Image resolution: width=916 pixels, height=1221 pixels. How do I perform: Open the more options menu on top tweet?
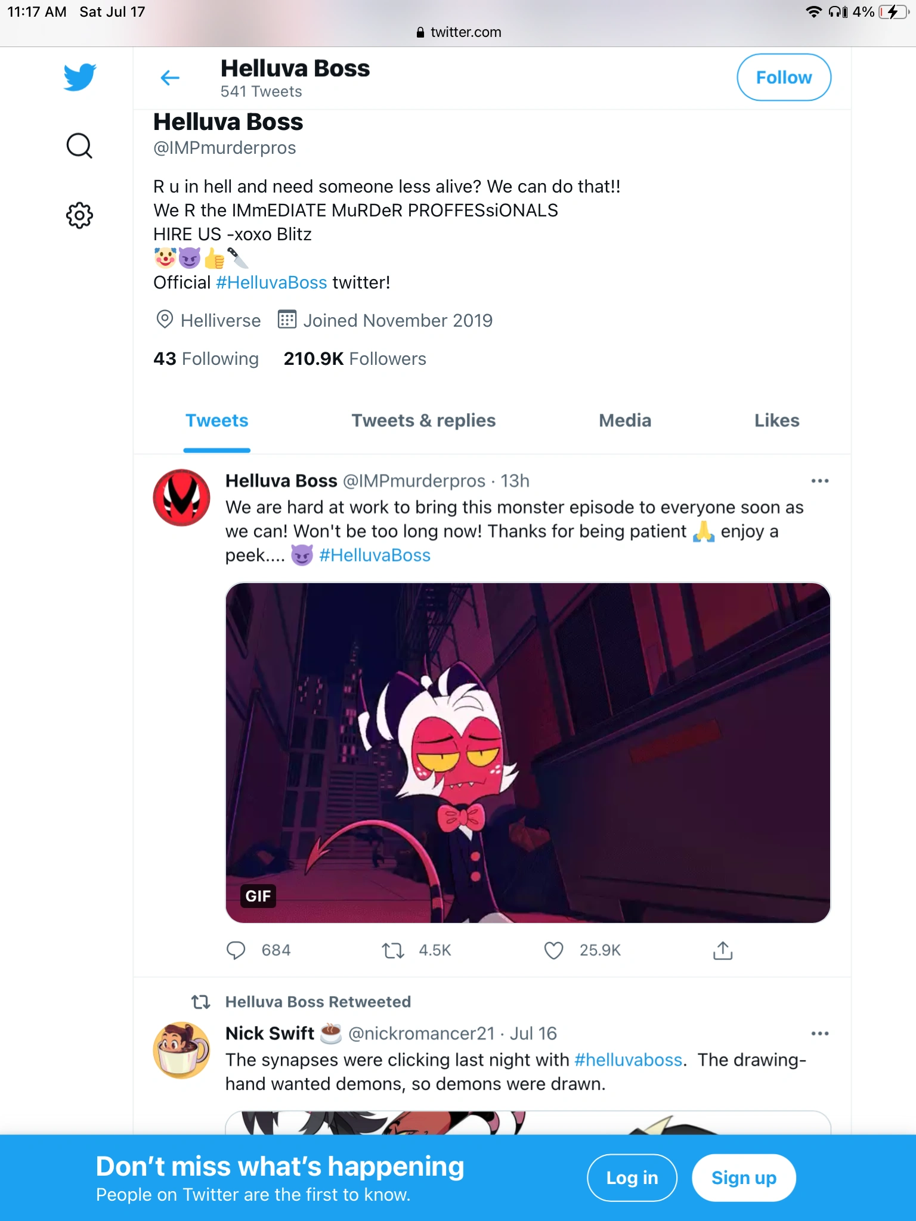click(x=821, y=481)
